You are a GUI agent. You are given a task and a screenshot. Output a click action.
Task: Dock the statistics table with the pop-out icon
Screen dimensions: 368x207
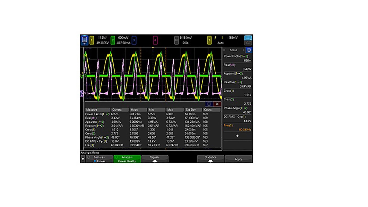(209, 104)
